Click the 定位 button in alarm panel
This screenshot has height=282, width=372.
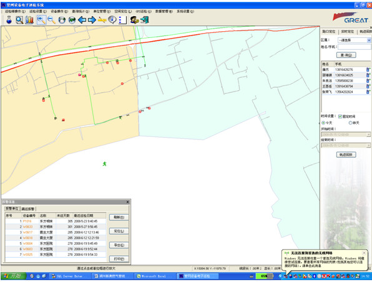(119, 231)
